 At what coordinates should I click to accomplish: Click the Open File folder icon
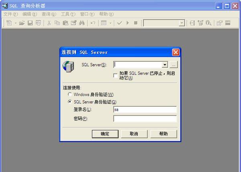coord(22,23)
